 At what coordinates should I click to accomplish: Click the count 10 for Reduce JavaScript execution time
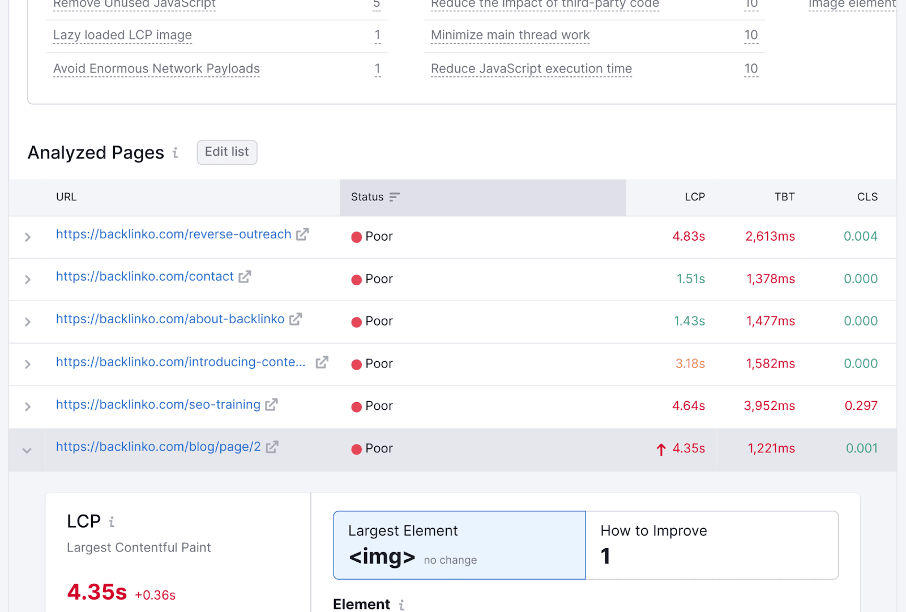(751, 69)
